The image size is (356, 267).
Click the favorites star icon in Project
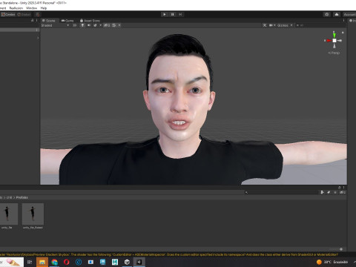coord(335,192)
